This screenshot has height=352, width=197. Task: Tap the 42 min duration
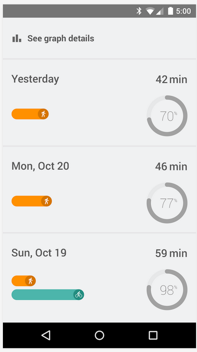click(x=172, y=80)
